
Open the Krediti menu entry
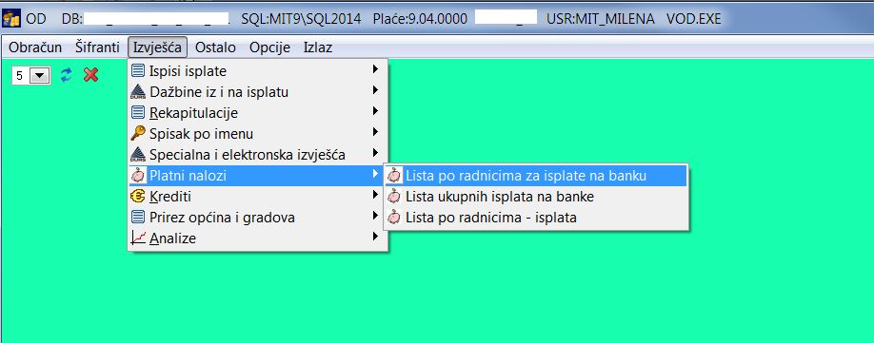(257, 197)
